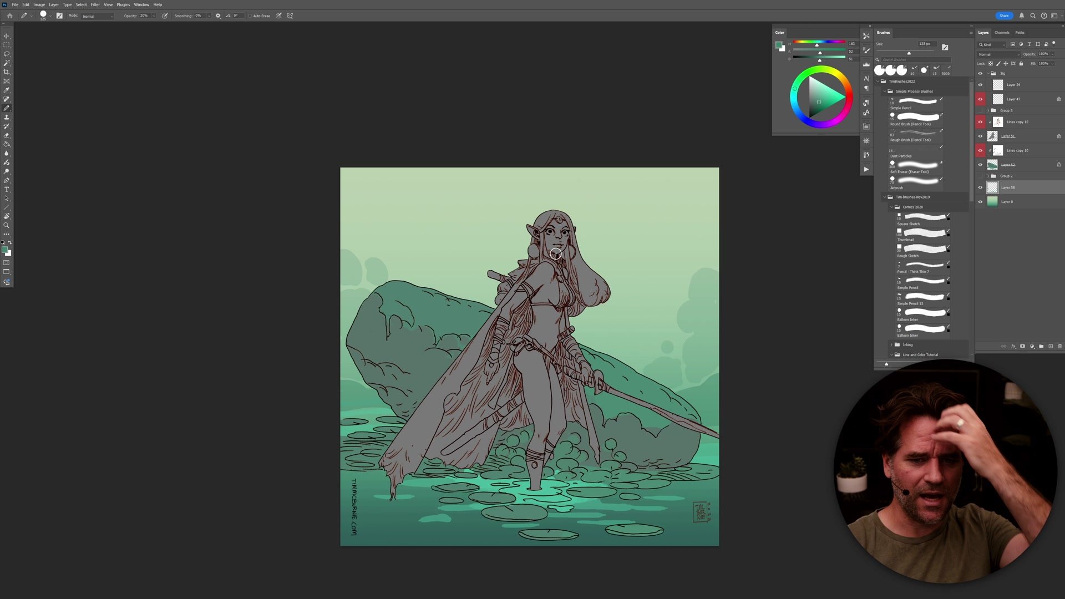Screen dimensions: 1065x599
Task: Hide Layer 24 with its eye icon
Action: pyautogui.click(x=980, y=85)
